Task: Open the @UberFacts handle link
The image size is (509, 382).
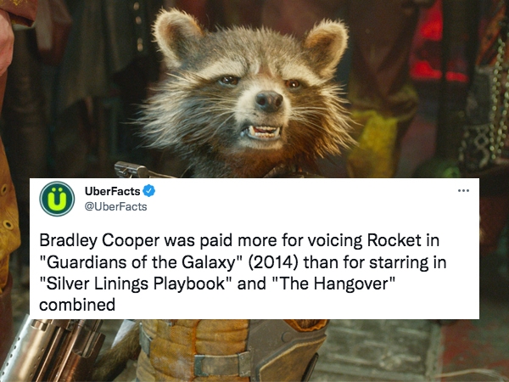Action: pyautogui.click(x=115, y=206)
